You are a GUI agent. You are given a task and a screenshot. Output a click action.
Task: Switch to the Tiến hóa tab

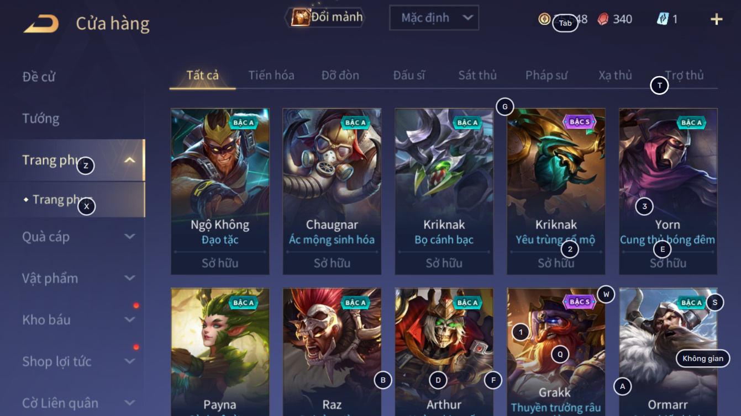(x=271, y=75)
